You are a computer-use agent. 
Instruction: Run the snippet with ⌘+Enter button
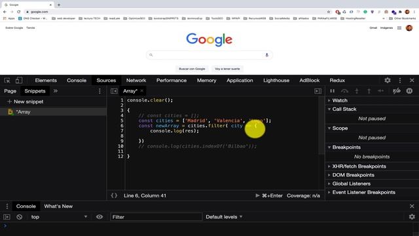[x=269, y=195]
